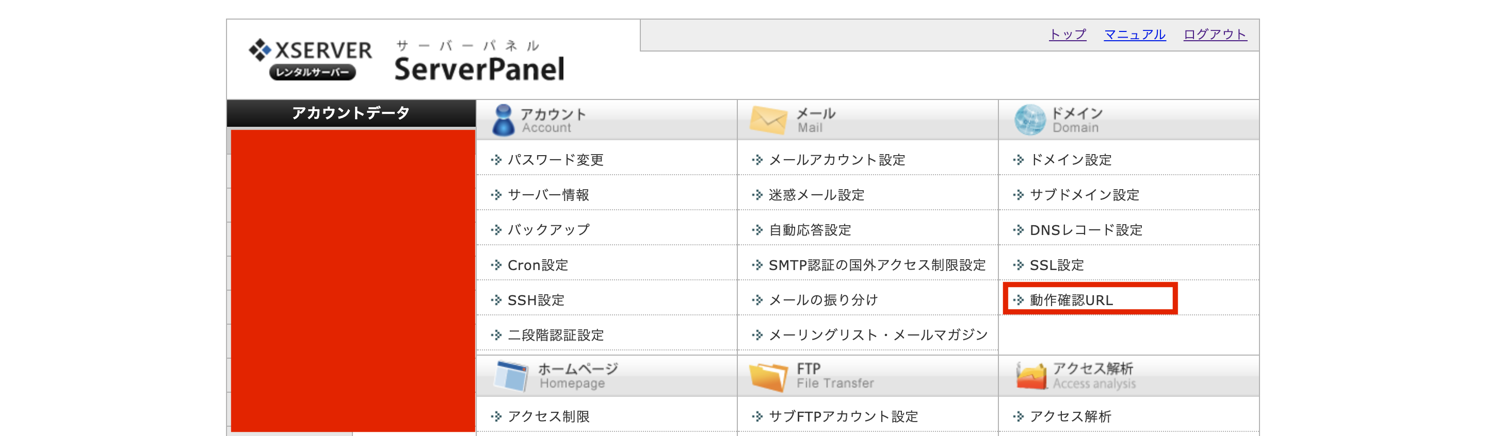Screen dimensions: 1486x436
Task: Open サブドメイン設定
Action: tap(1085, 195)
